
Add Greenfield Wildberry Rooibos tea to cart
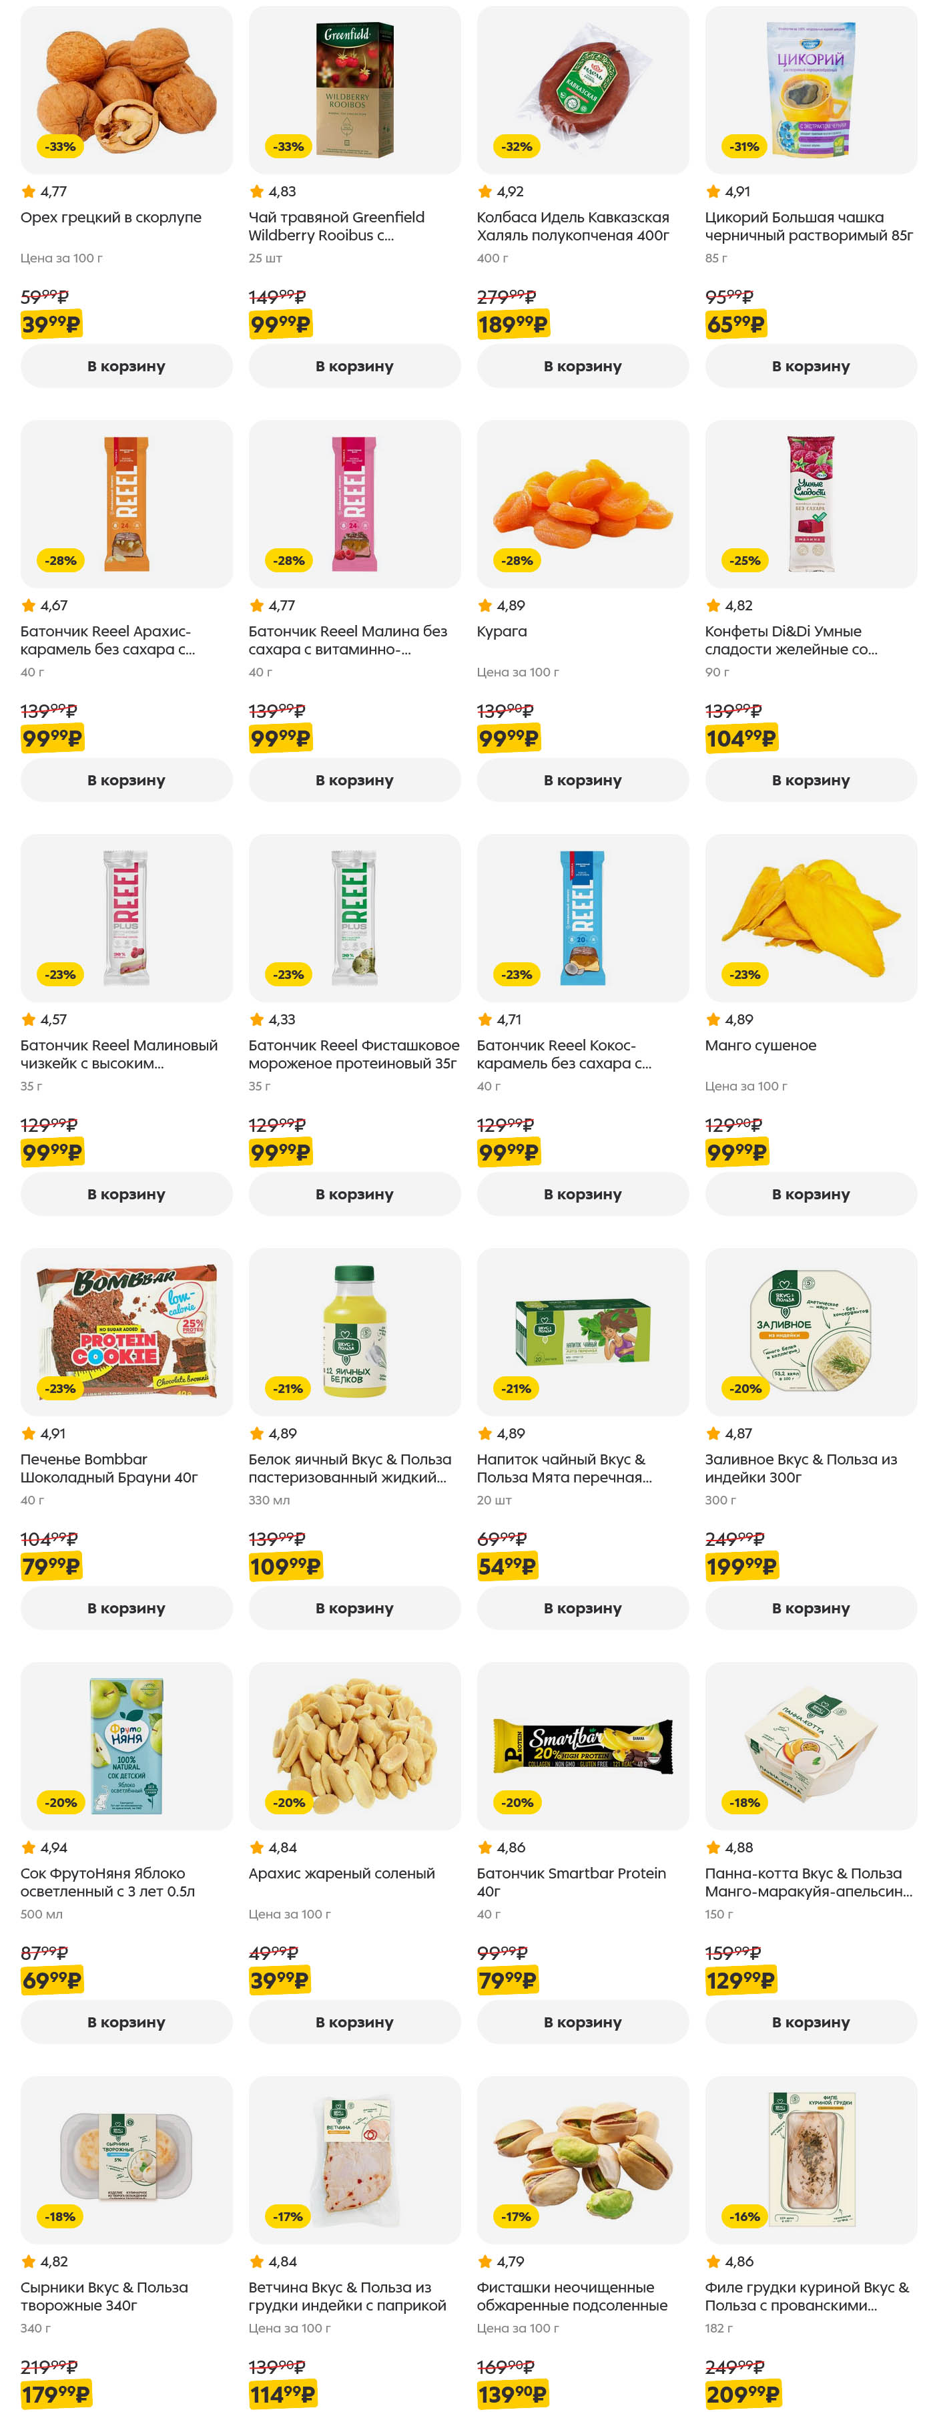point(354,366)
